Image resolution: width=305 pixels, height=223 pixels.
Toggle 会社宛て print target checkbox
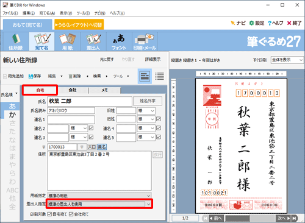71,214
